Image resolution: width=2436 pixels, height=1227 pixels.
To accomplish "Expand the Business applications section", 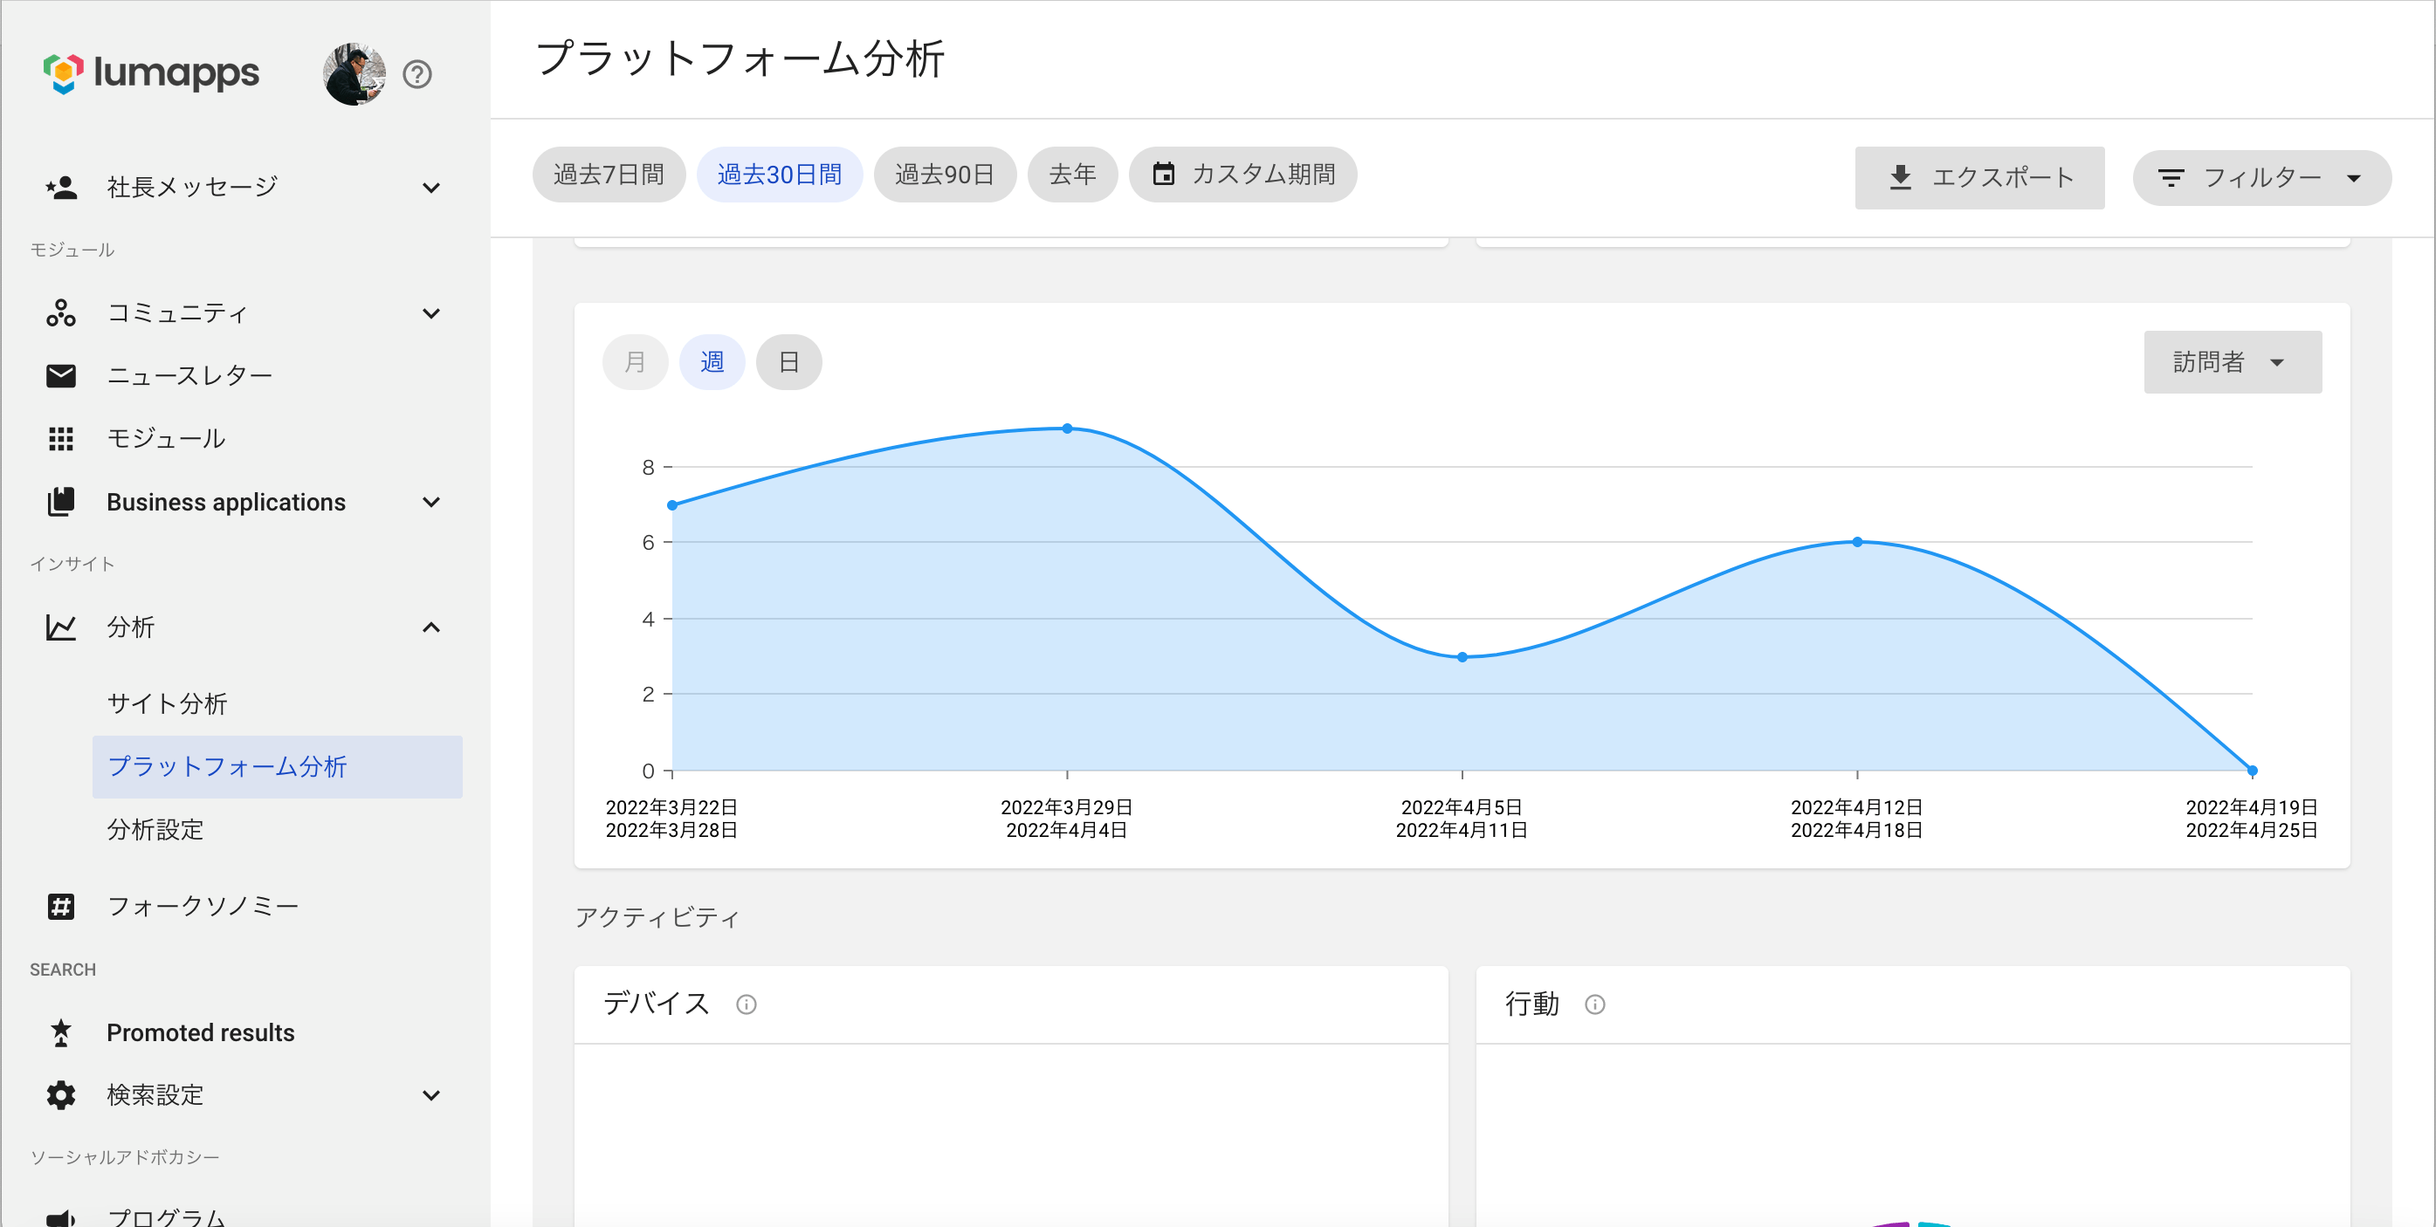I will click(x=431, y=502).
